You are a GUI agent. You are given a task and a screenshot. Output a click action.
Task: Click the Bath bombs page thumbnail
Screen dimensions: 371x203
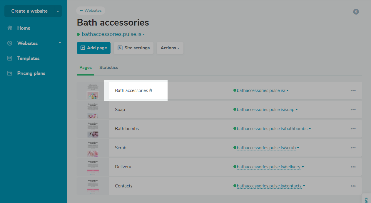point(93,129)
